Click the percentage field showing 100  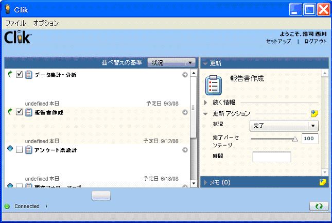point(310,139)
